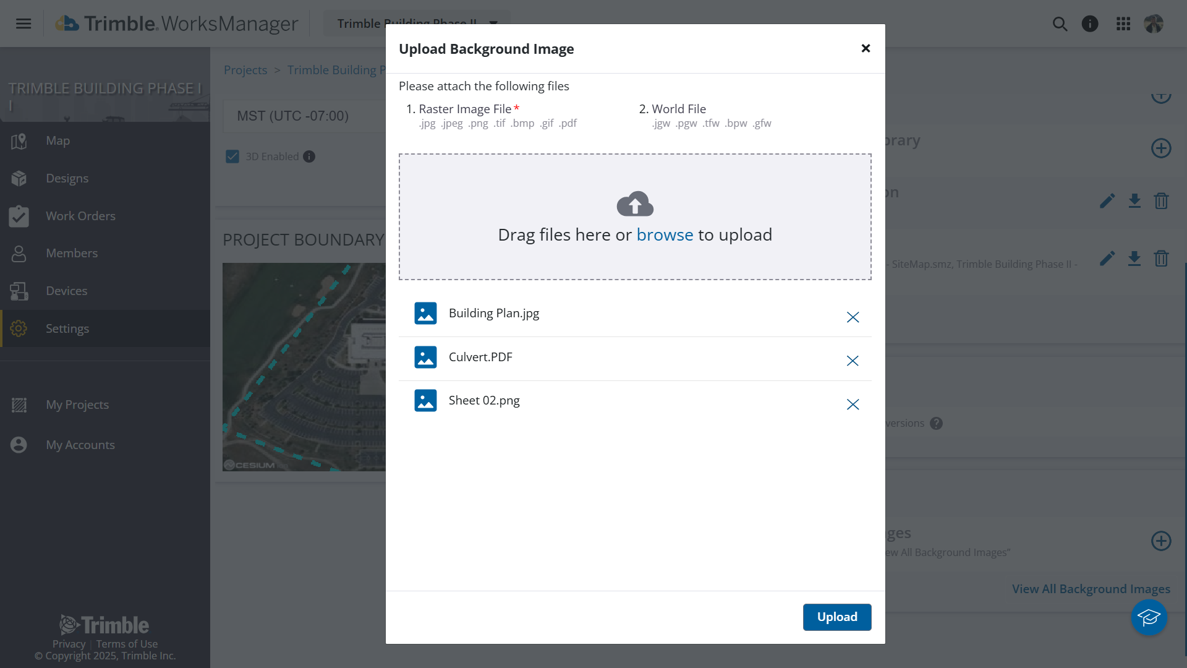Open Work Orders in sidebar
This screenshot has width=1187, height=668.
(x=105, y=216)
